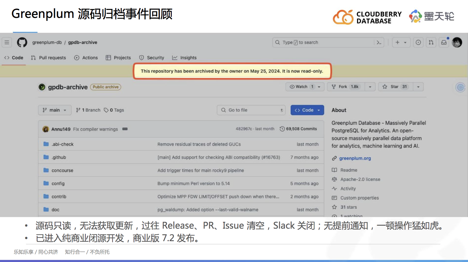Expand the Watch options dropdown arrow
Viewport: 468px width, 262px height.
click(x=319, y=87)
